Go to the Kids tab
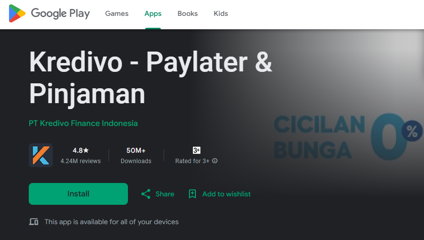Image resolution: width=424 pixels, height=240 pixels. pyautogui.click(x=221, y=13)
